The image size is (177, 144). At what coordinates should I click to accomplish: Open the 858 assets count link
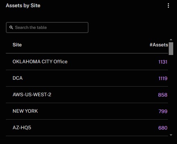point(163,95)
